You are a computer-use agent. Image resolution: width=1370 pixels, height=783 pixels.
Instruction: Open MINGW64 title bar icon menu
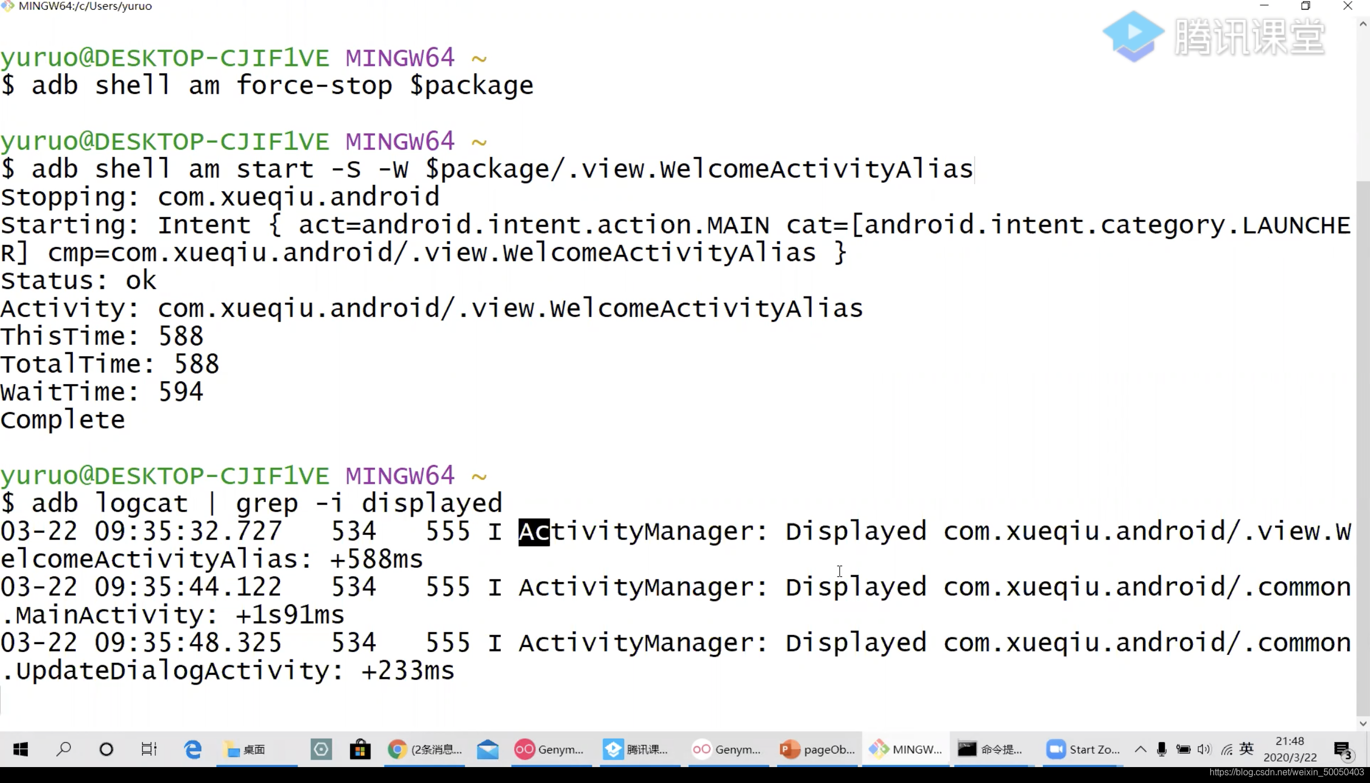coord(8,6)
